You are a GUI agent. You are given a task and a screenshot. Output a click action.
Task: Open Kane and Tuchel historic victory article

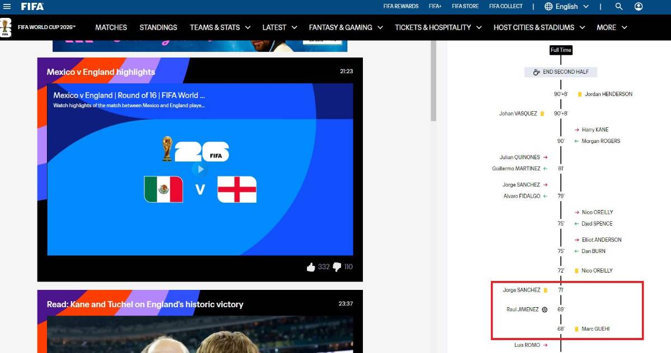click(x=145, y=304)
